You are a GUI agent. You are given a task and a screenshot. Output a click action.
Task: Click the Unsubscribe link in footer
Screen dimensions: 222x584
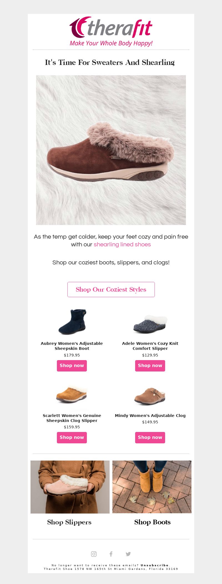[155, 565]
